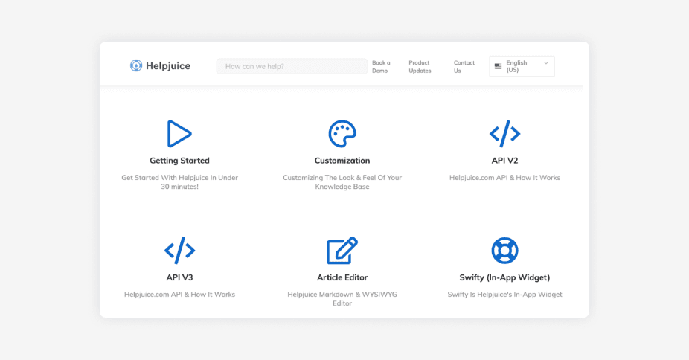The image size is (689, 360).
Task: Click the API V2 code icon
Action: (x=505, y=133)
